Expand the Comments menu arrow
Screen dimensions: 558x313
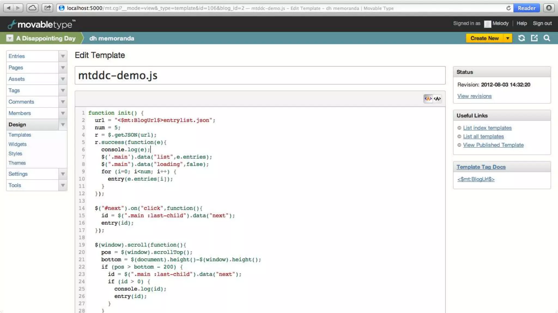63,102
